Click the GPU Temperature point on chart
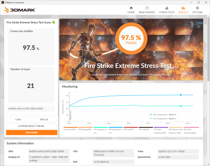 [x=181, y=95]
